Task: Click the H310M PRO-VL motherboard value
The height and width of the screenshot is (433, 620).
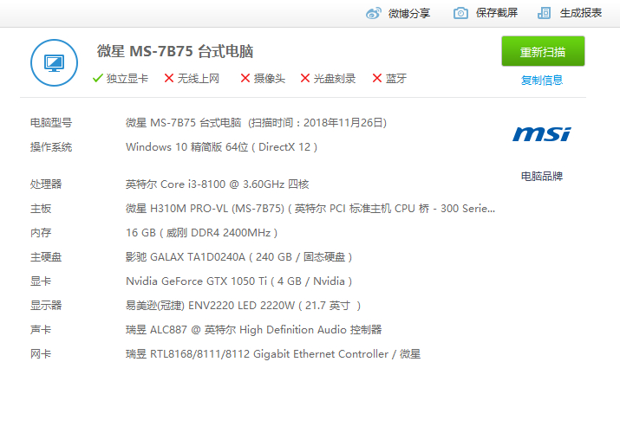Action: coord(310,209)
